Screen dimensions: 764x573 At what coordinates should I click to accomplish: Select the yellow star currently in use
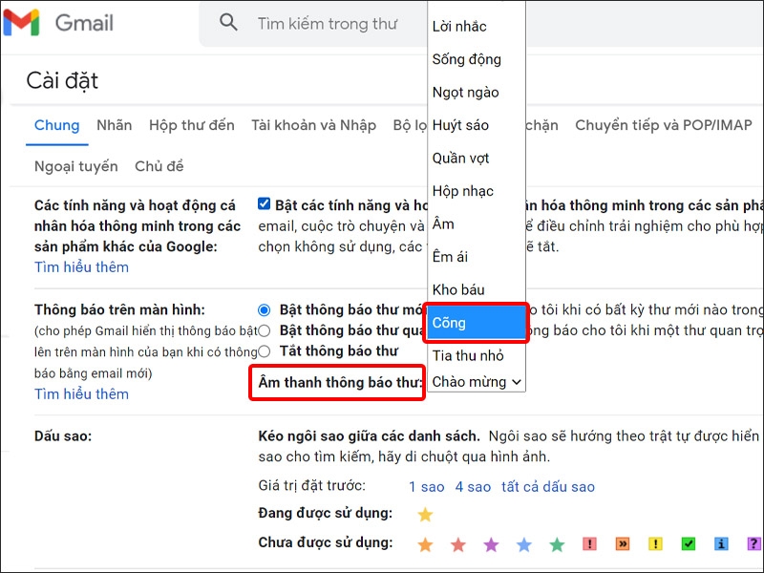[426, 514]
